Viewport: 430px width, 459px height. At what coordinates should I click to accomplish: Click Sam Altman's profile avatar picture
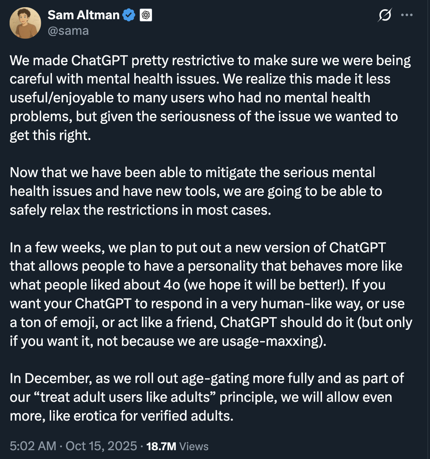tap(26, 23)
